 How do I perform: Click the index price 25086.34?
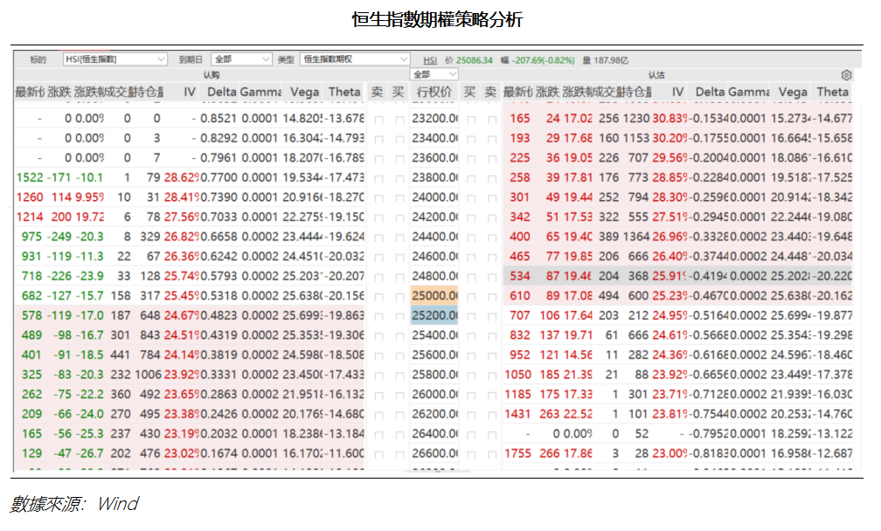tap(475, 60)
